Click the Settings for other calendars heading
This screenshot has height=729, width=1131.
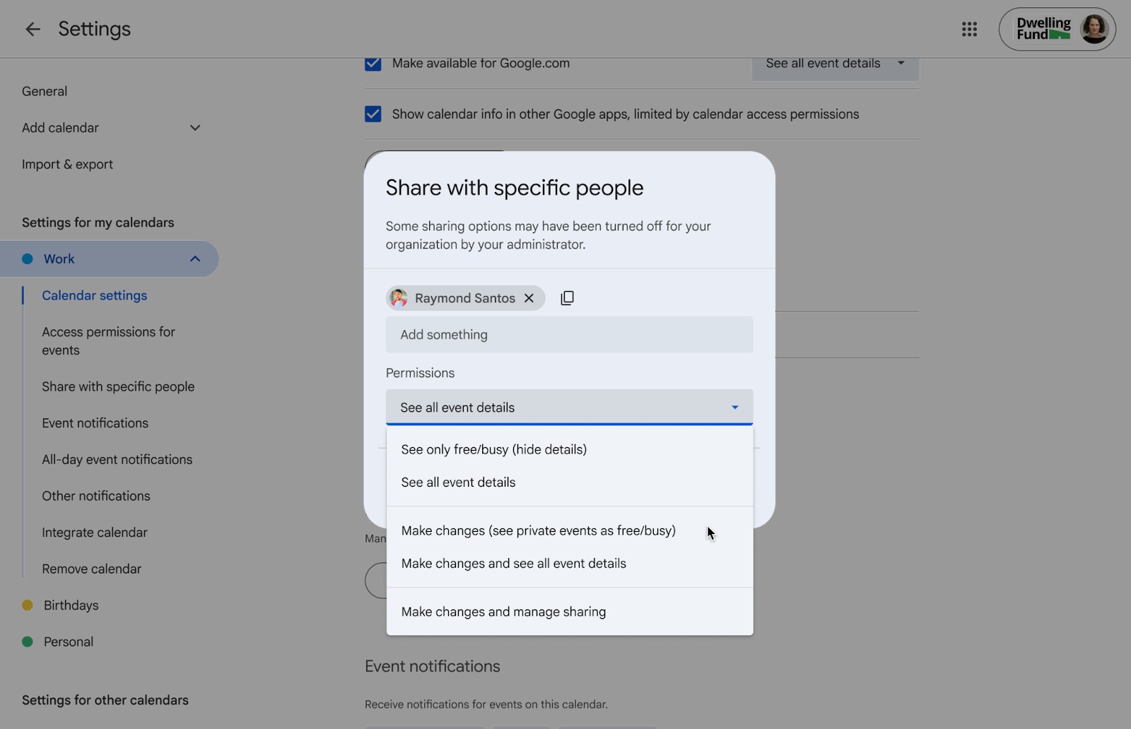tap(105, 700)
